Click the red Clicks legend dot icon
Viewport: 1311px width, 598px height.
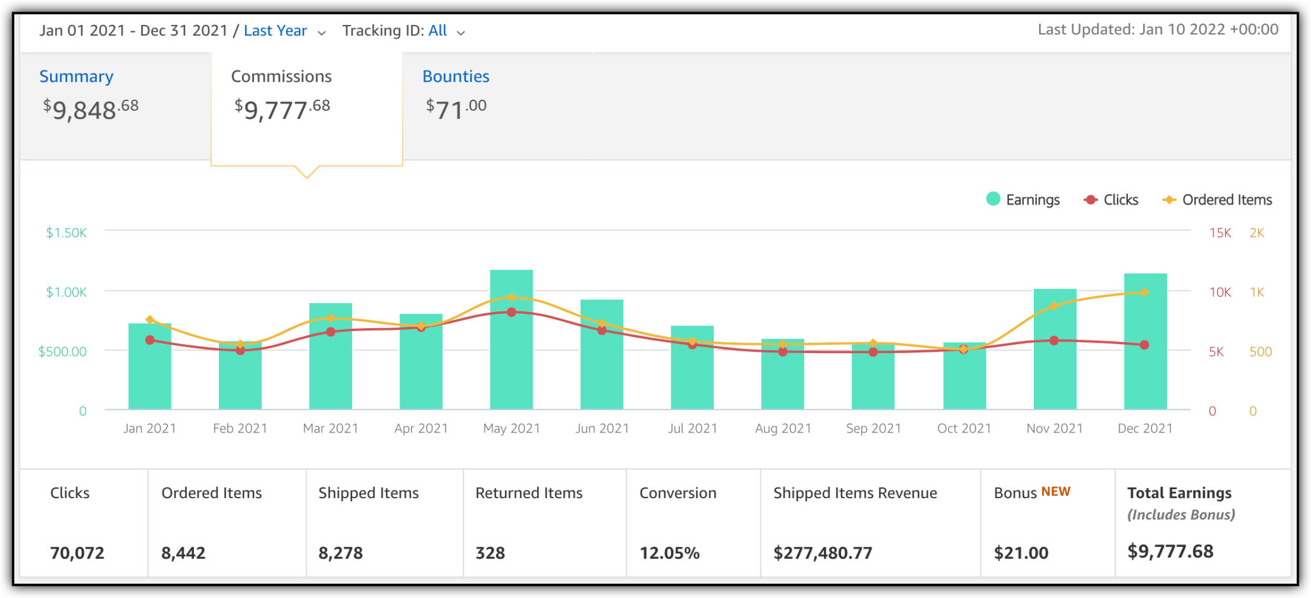point(1090,200)
